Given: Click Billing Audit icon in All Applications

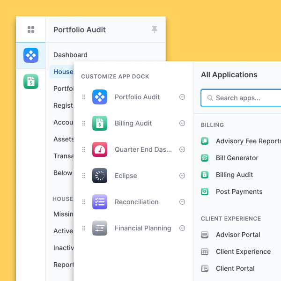Looking at the screenshot, I should point(205,175).
